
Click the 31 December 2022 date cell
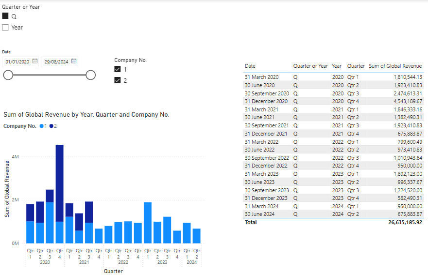(266, 166)
